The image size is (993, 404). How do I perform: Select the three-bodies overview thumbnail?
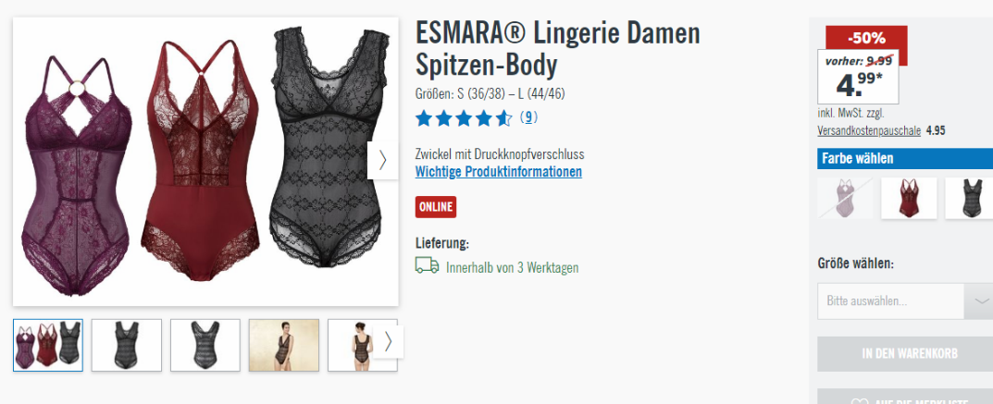(x=48, y=345)
